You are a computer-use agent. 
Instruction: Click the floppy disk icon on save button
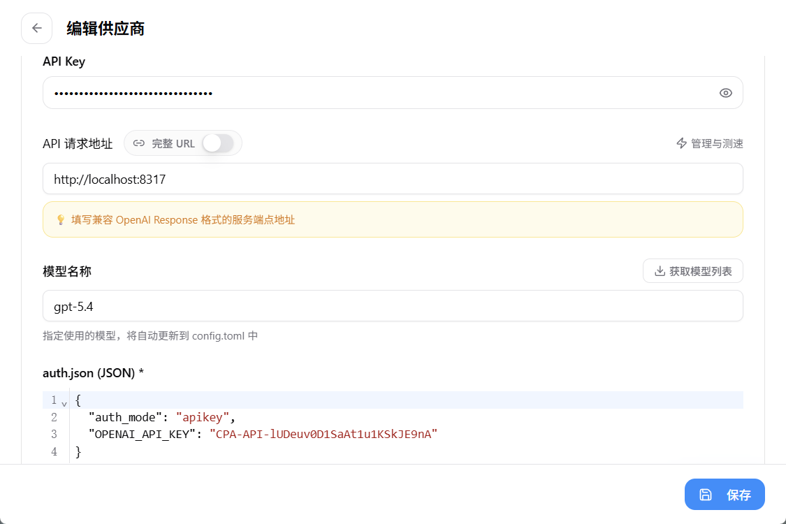pyautogui.click(x=705, y=495)
